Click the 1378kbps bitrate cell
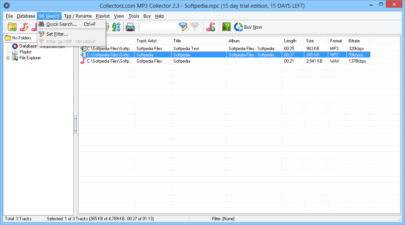This screenshot has height=225, width=405. coord(357,61)
